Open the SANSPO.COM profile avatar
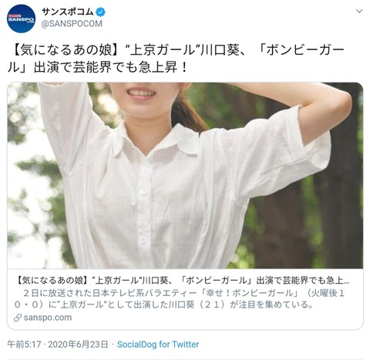370x360 pixels. point(21,19)
